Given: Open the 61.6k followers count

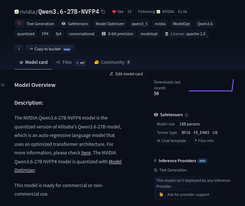Looking at the screenshot, I should (182, 12).
